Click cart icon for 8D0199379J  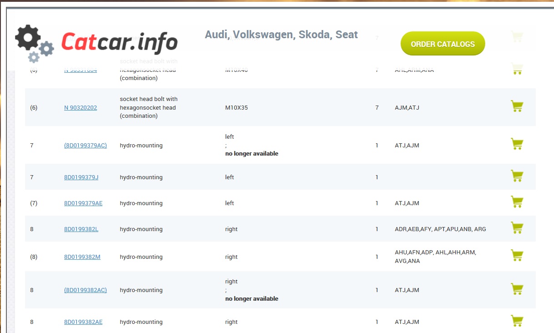point(517,176)
